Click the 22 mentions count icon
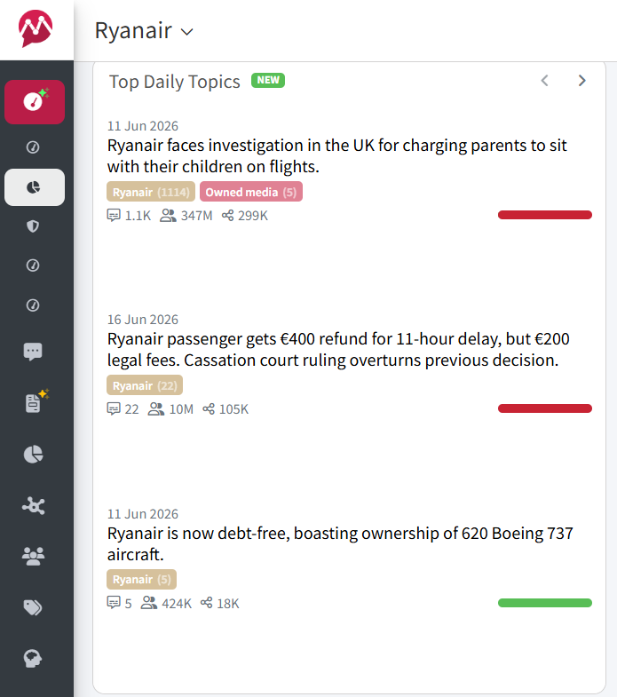Image resolution: width=617 pixels, height=697 pixels. [x=114, y=408]
